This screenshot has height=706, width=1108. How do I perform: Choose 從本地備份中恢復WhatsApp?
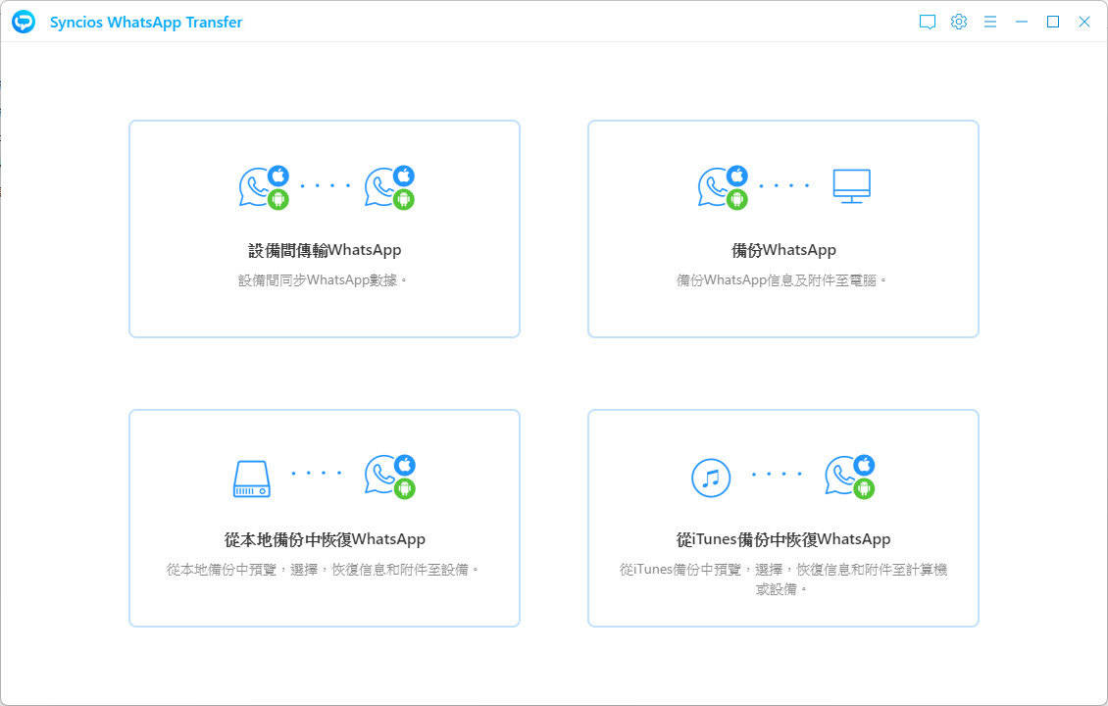pyautogui.click(x=324, y=538)
